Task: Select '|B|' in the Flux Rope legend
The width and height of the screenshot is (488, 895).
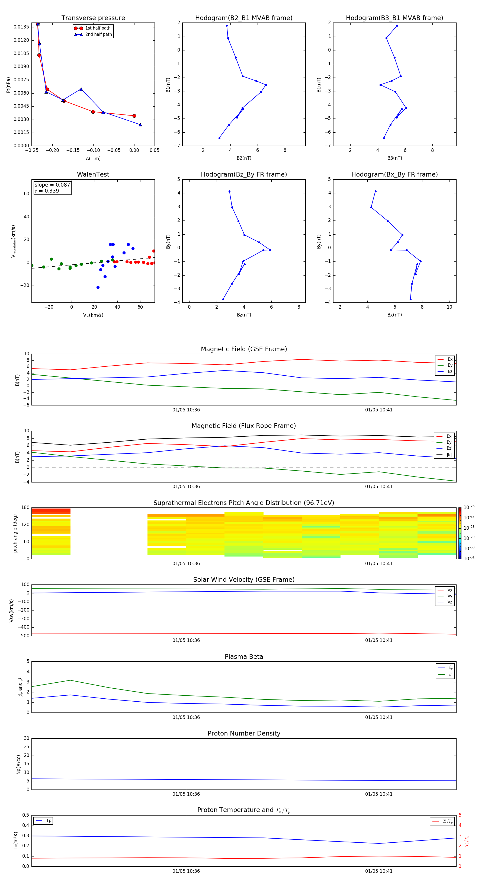Action: coord(445,455)
